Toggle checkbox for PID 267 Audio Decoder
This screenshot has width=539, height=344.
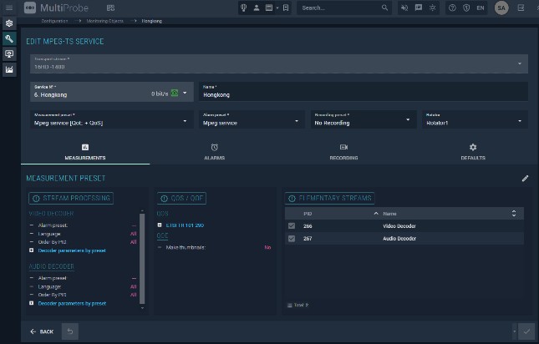pos(291,239)
